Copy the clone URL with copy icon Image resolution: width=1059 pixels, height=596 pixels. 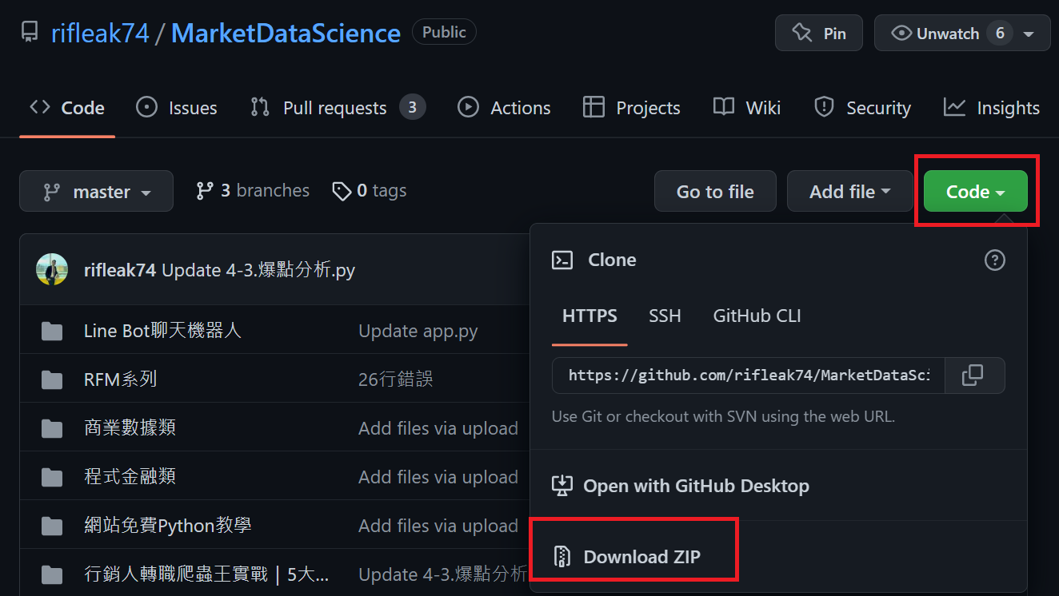[x=973, y=375]
